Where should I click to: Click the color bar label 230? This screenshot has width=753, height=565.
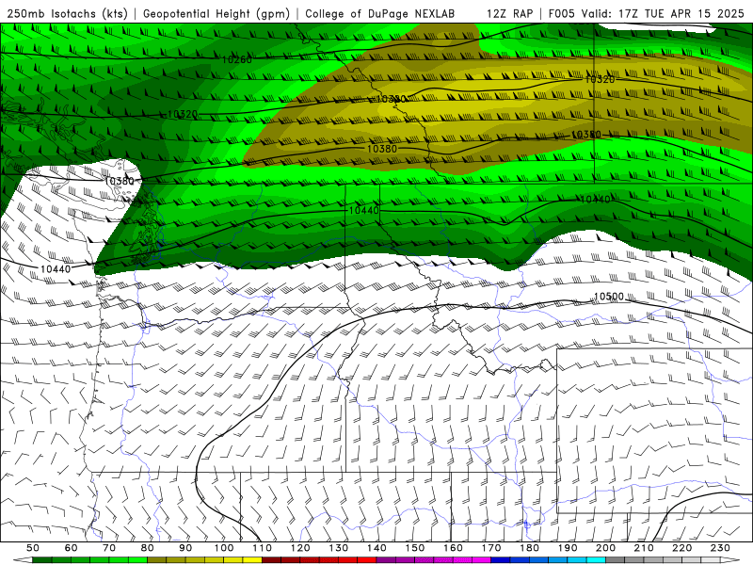pos(720,548)
